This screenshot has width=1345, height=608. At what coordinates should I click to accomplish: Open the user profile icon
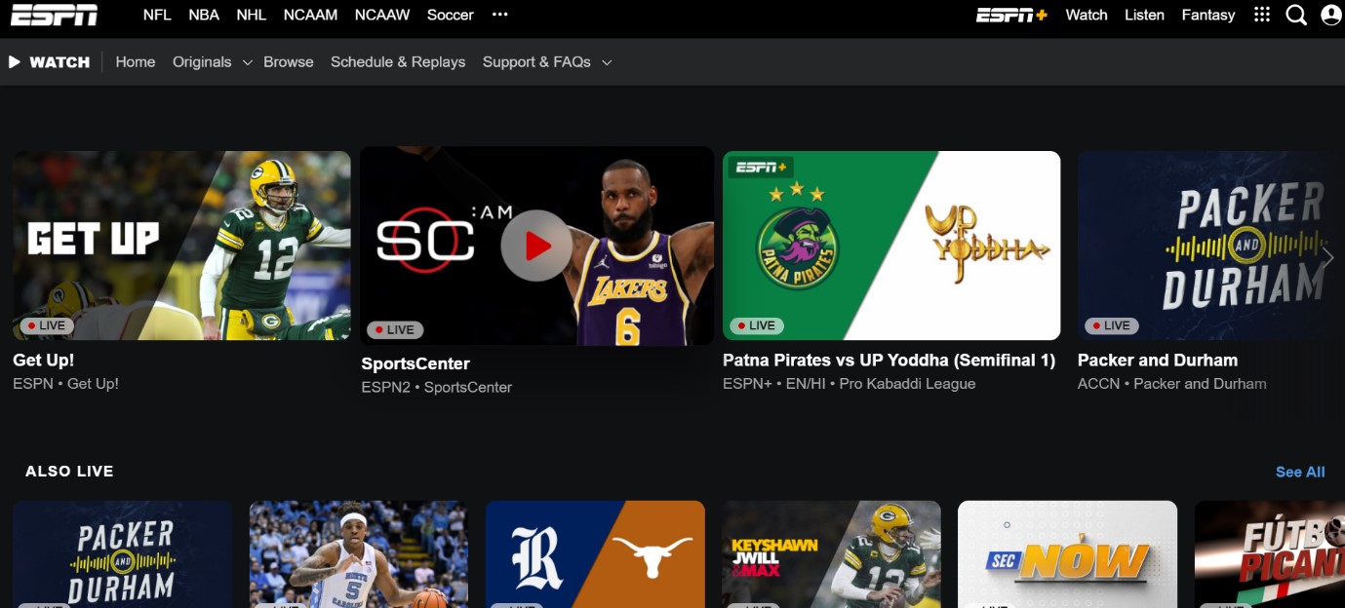(x=1331, y=15)
